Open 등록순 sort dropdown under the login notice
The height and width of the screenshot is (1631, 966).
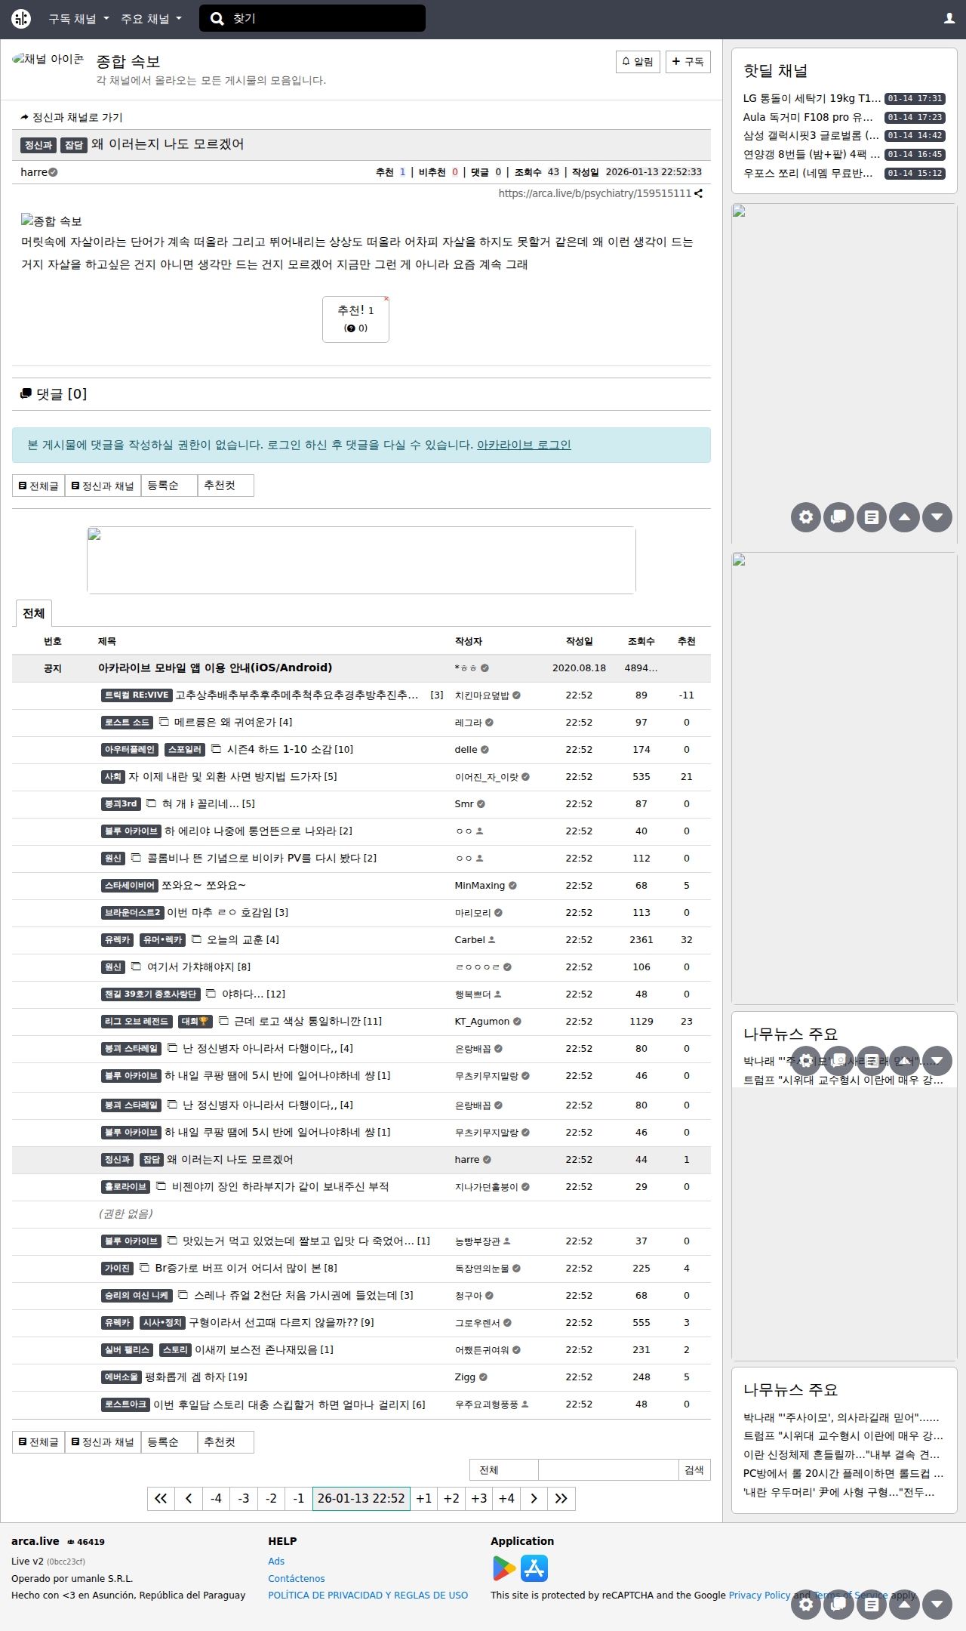pos(169,486)
